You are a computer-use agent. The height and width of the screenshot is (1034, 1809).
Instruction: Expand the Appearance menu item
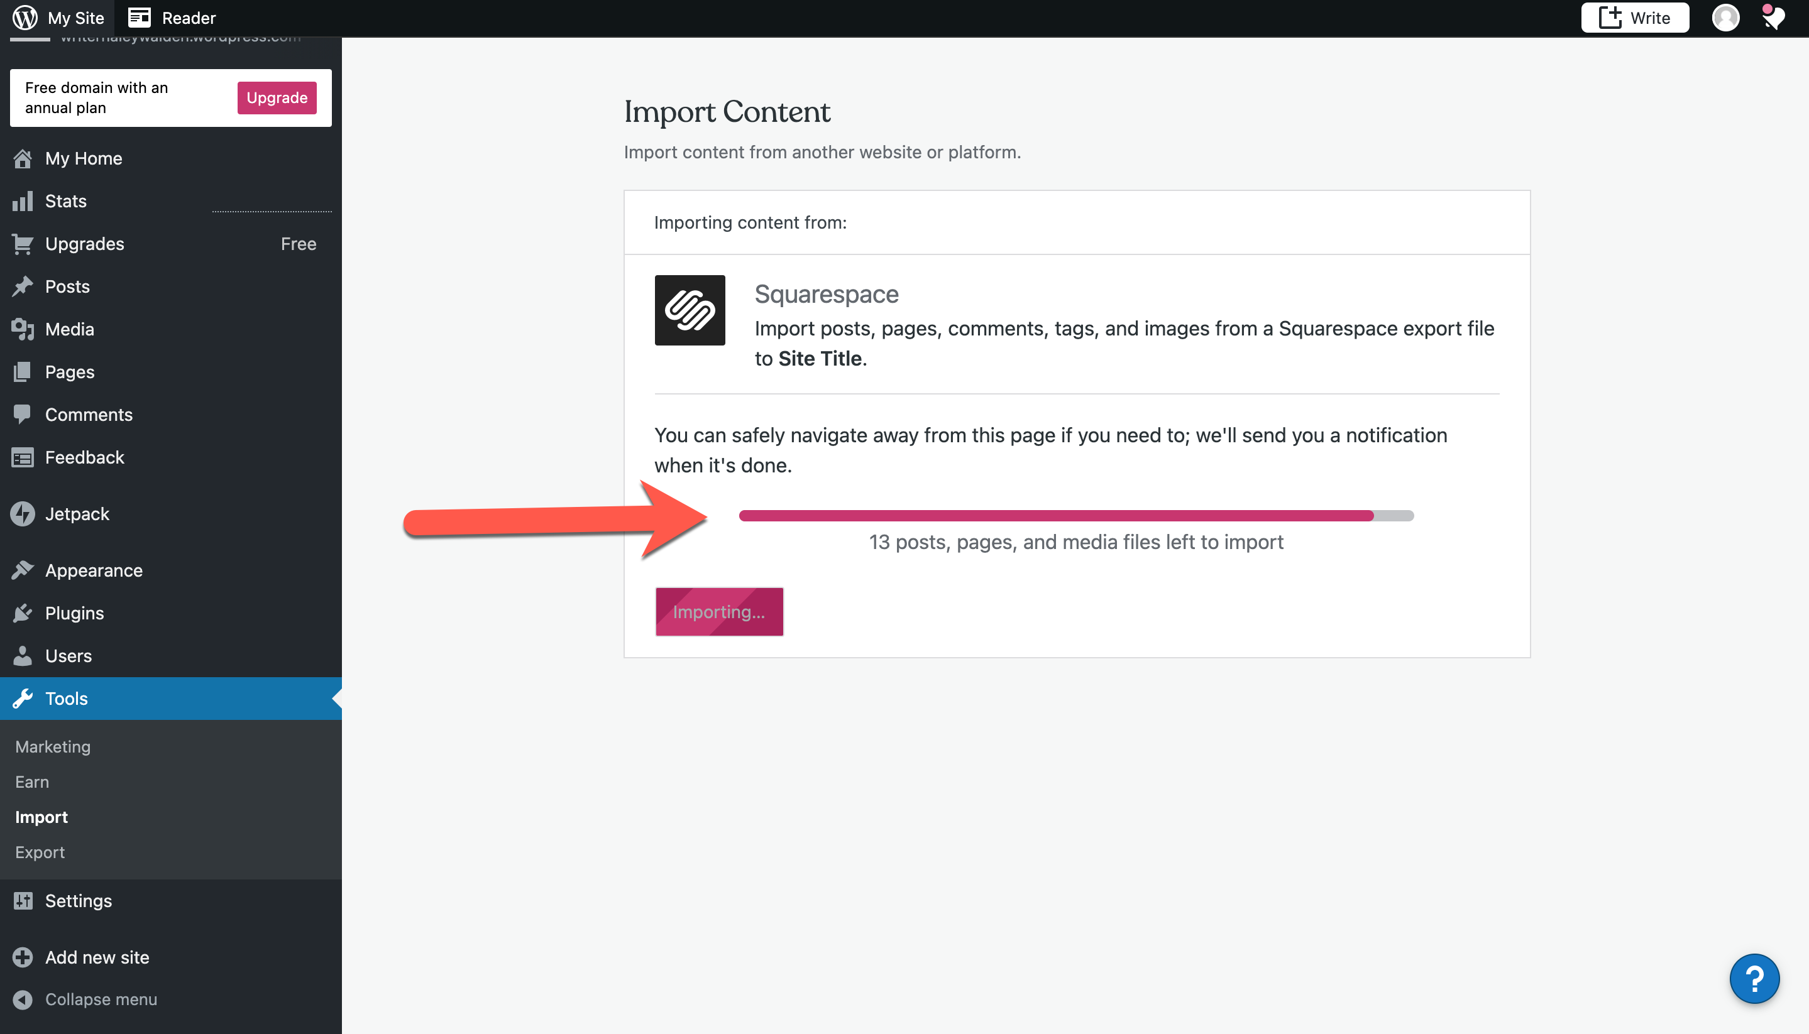point(94,570)
